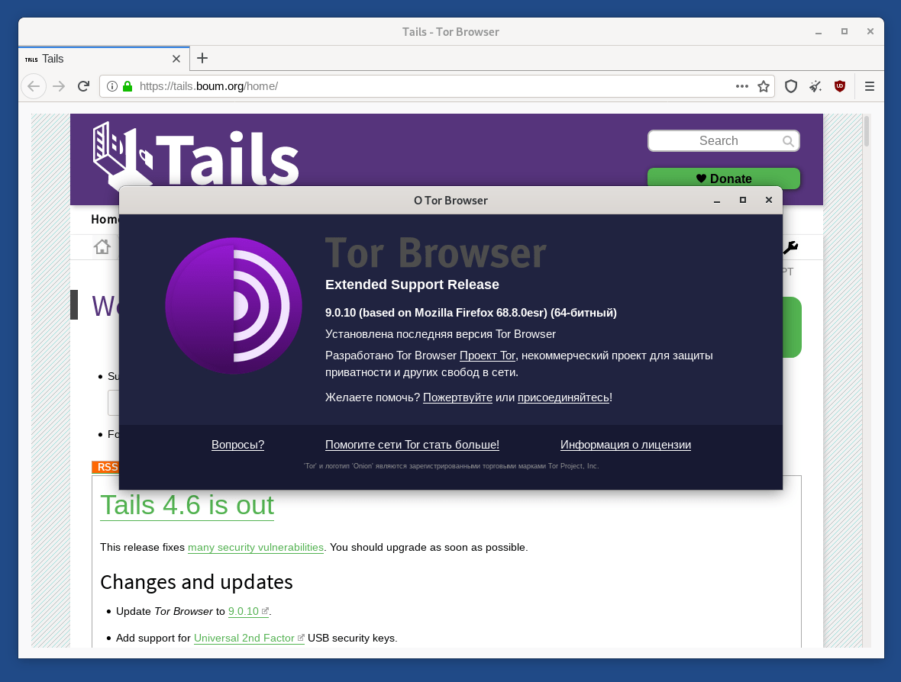
Task: Minimize the main Tor Browser window
Action: click(x=819, y=32)
